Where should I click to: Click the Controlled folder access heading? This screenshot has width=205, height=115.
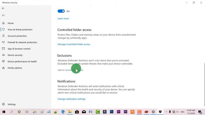[74, 30]
